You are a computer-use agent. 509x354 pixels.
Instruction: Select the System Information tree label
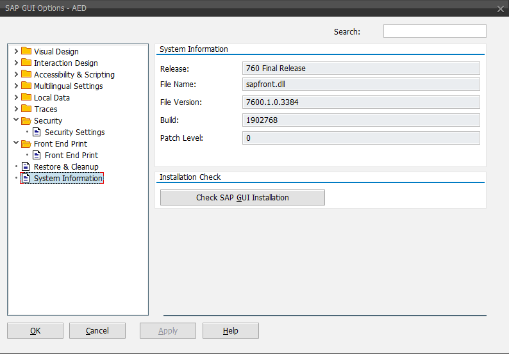(68, 178)
